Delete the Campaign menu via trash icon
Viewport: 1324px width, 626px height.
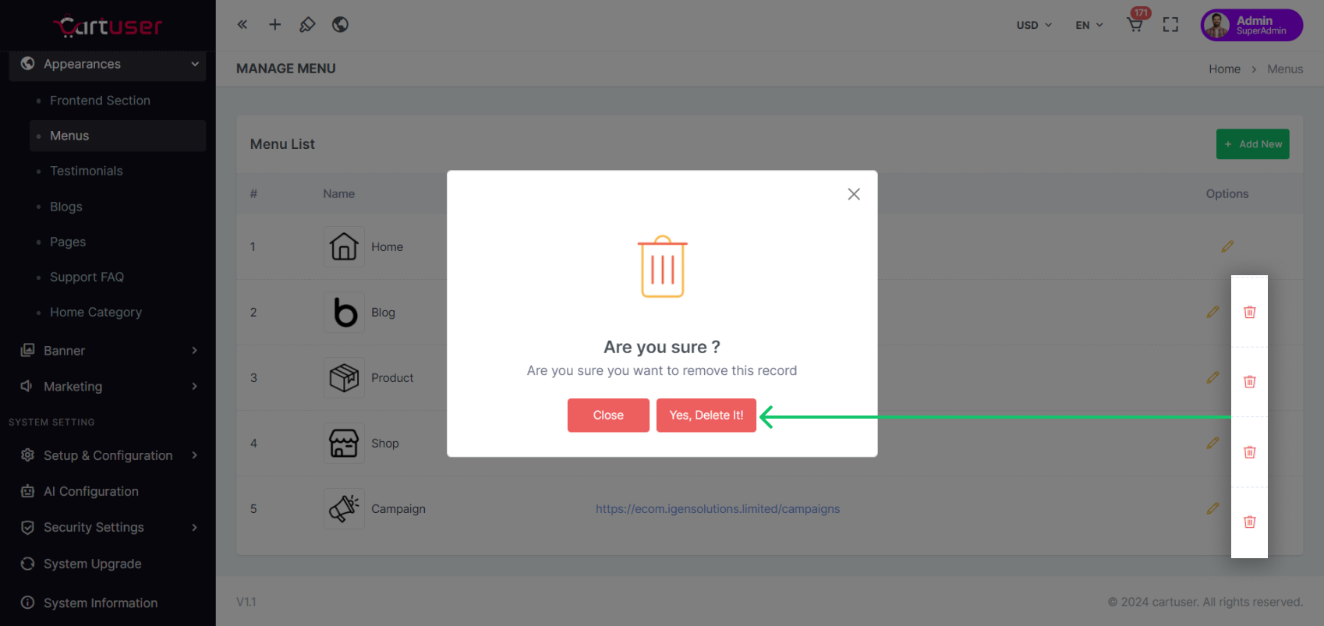tap(1249, 522)
